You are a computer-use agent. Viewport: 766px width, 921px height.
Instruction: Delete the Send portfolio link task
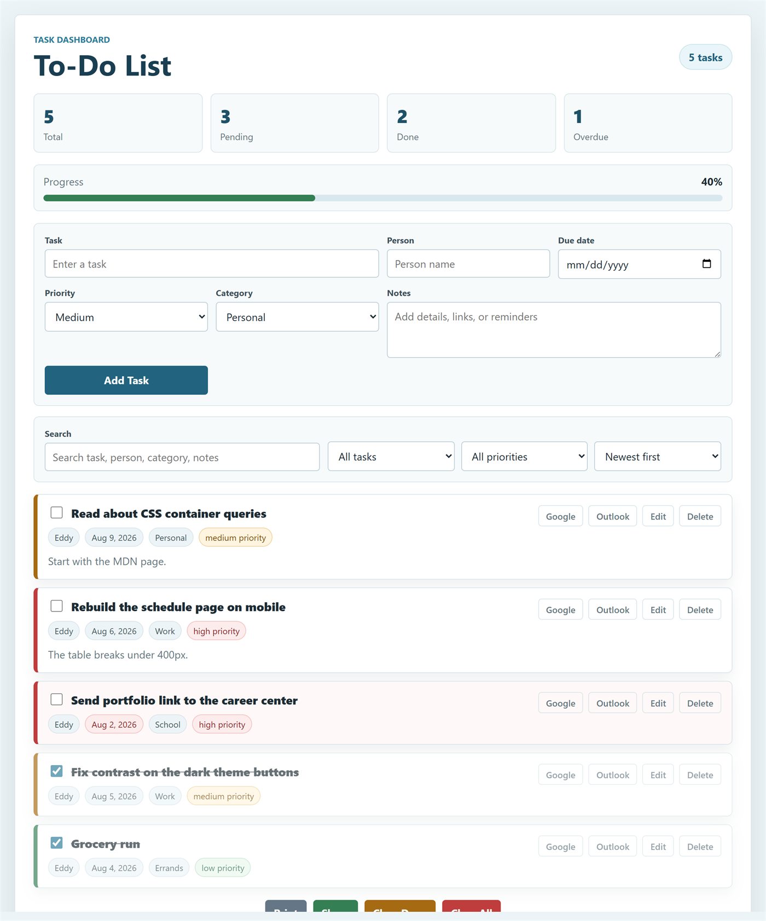[700, 703]
